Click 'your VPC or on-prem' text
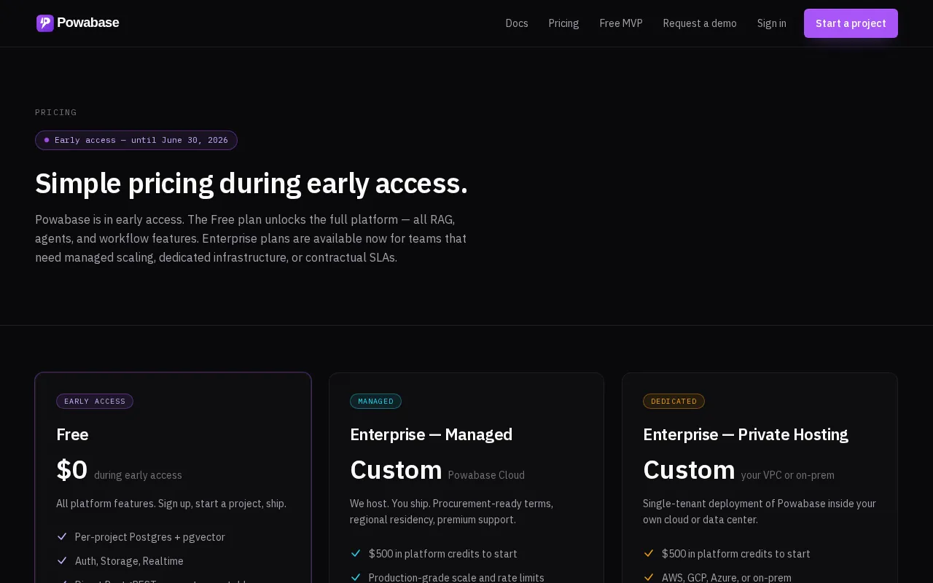 click(x=788, y=475)
